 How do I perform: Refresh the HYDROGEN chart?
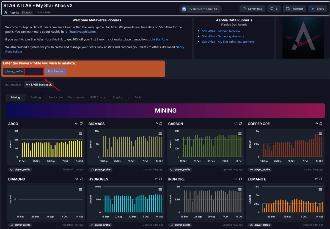click(x=161, y=179)
